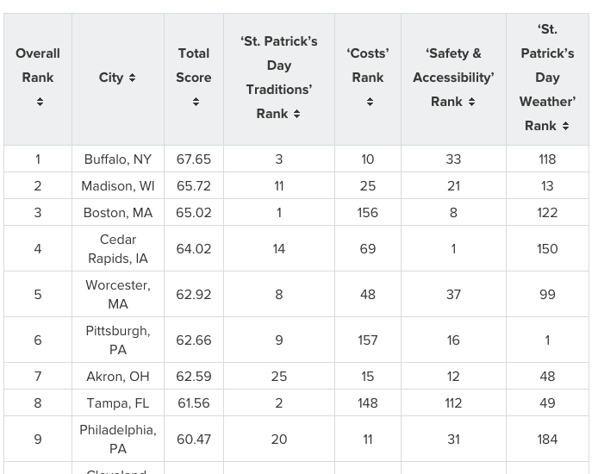Click Buffalo's total score 67.65
This screenshot has width=598, height=474.
point(194,159)
